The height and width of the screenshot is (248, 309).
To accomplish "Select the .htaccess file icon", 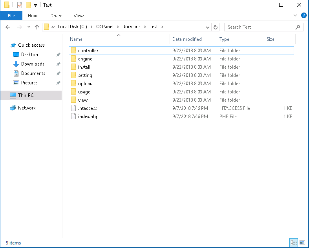I will [x=73, y=108].
